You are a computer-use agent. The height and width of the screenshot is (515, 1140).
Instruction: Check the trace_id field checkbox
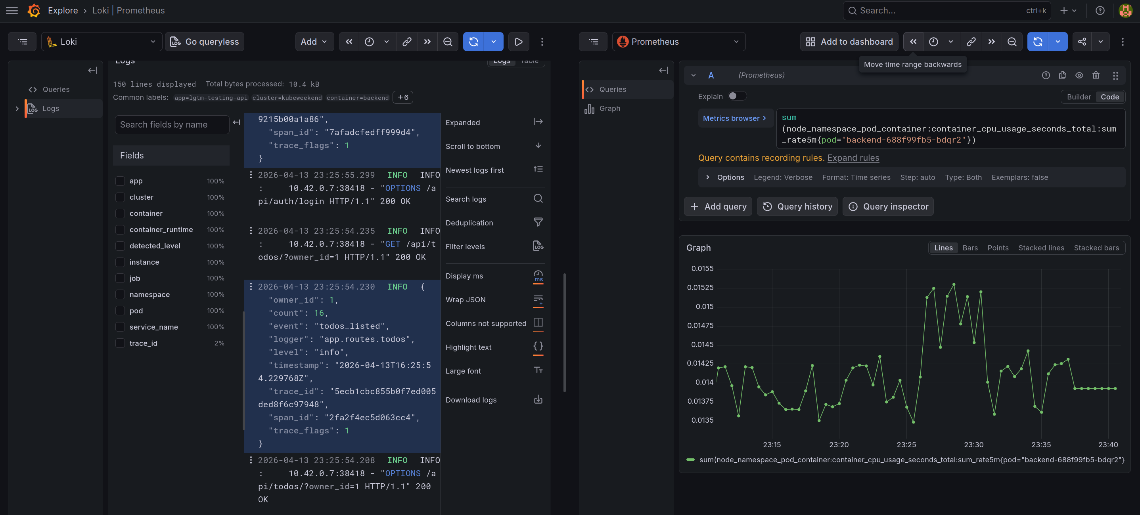click(x=120, y=343)
